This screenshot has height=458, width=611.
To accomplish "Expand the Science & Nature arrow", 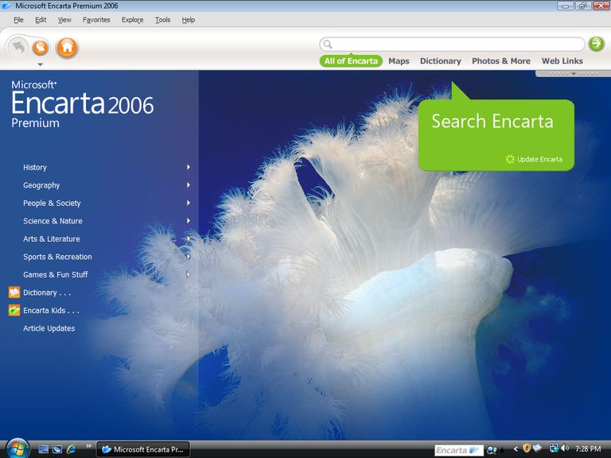I will pos(189,221).
